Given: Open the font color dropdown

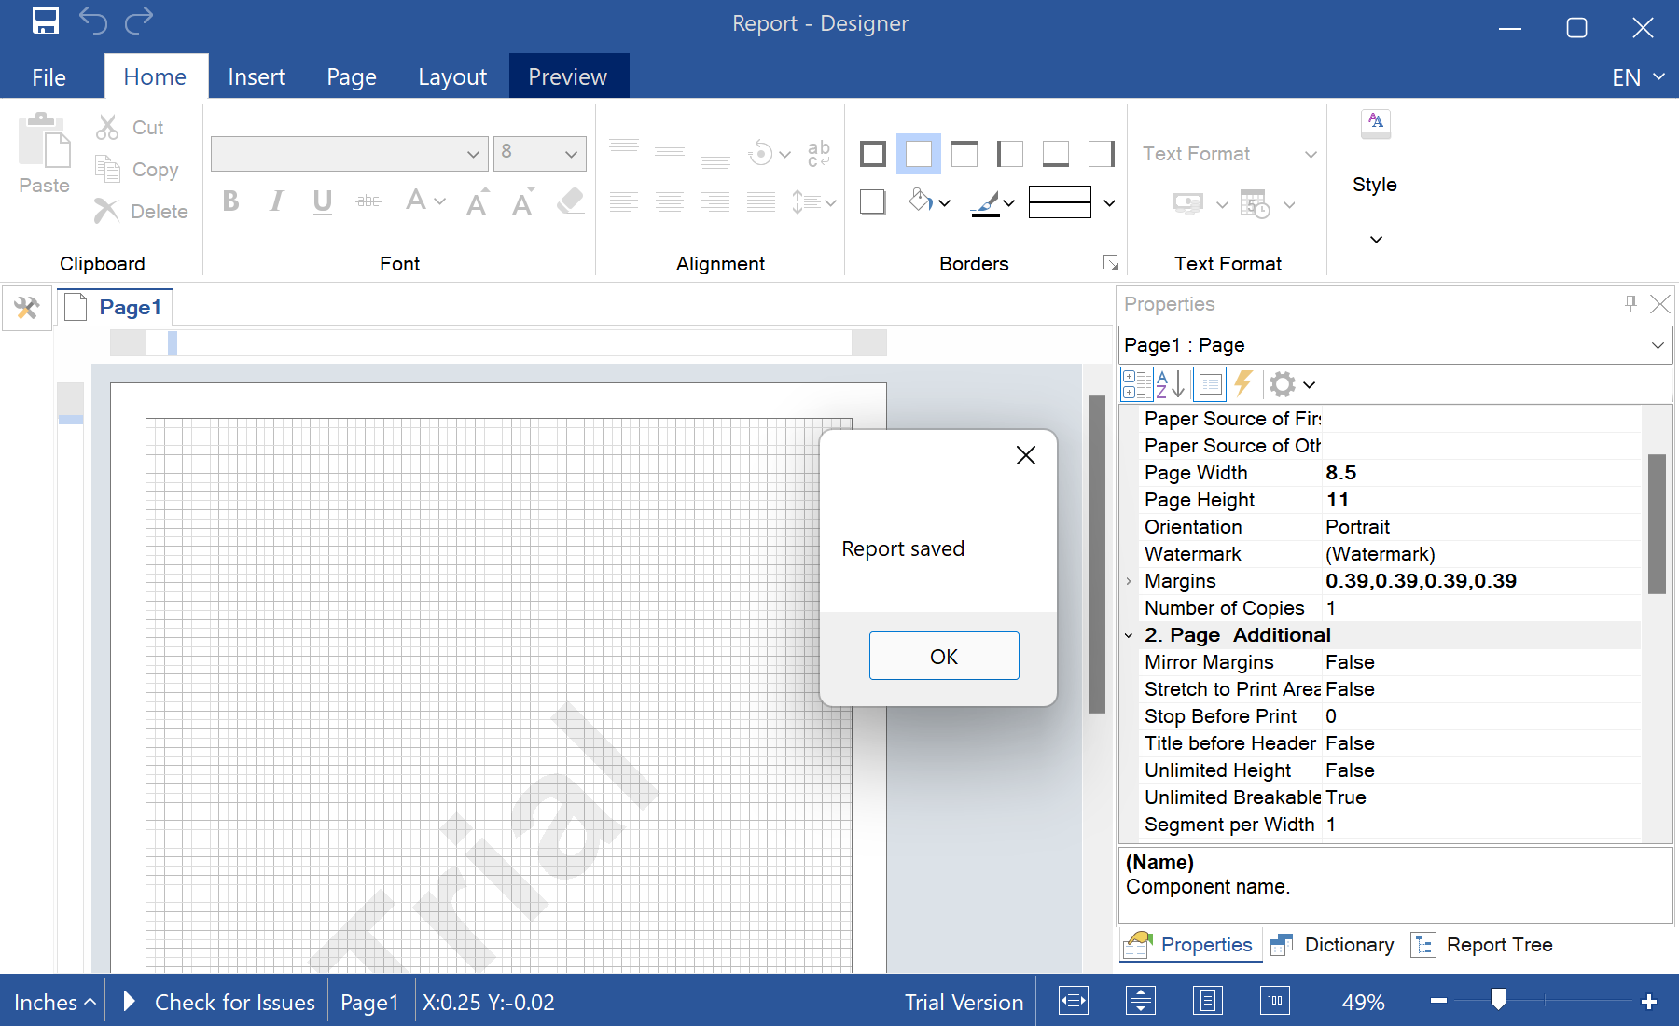Looking at the screenshot, I should (x=440, y=201).
